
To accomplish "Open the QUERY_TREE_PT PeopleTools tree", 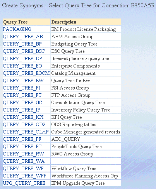I will point(22,147).
